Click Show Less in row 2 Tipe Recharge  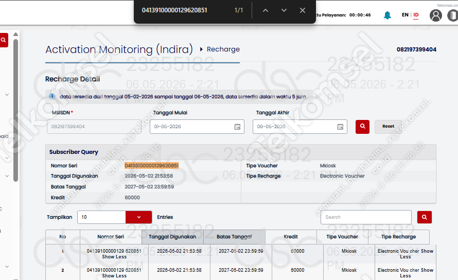click(x=418, y=273)
